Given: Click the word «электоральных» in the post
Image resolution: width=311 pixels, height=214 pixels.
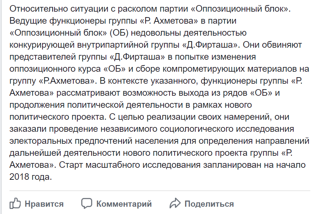Looking at the screenshot, I should pyautogui.click(x=41, y=141).
